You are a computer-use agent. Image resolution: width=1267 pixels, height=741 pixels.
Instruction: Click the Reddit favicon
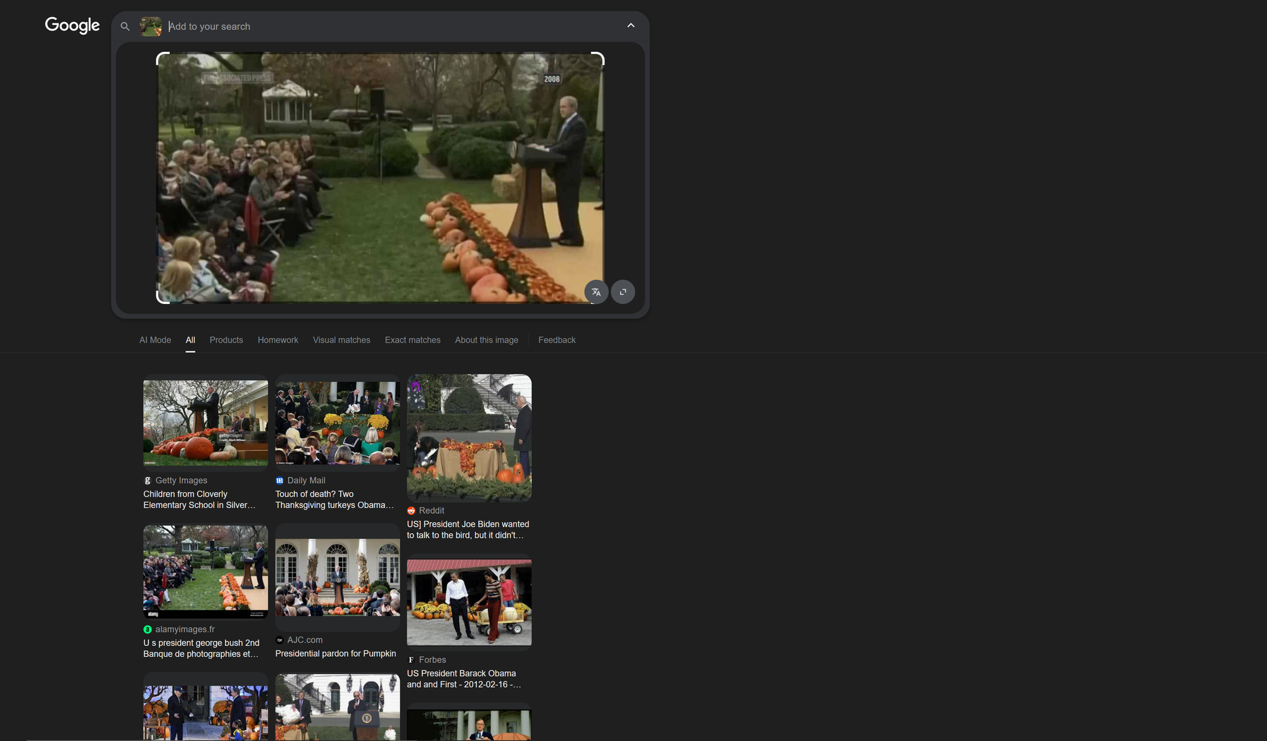click(412, 510)
